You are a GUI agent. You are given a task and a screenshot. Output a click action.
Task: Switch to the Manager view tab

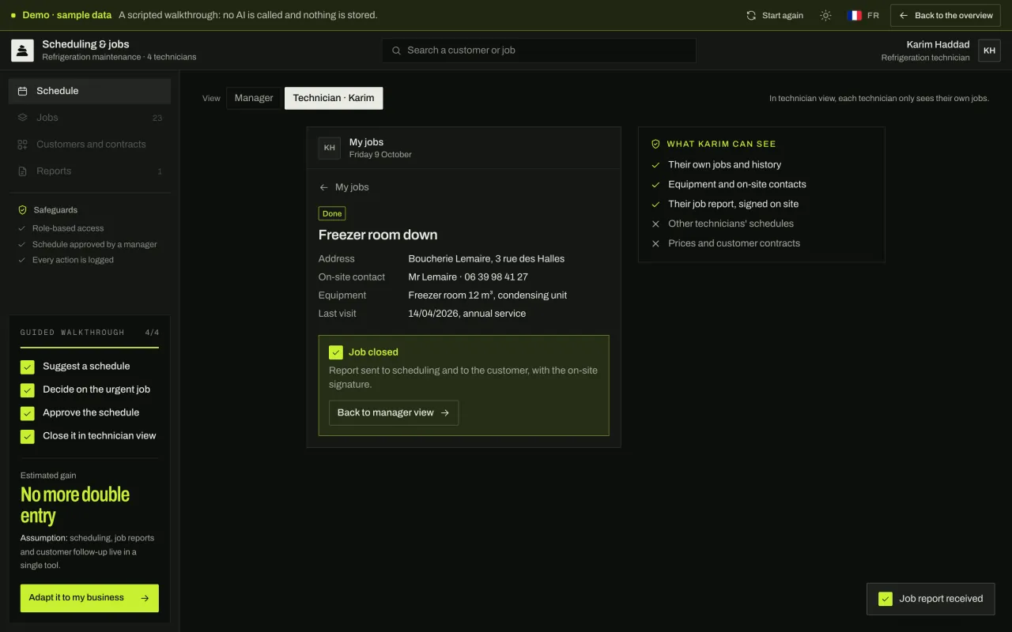(x=254, y=98)
